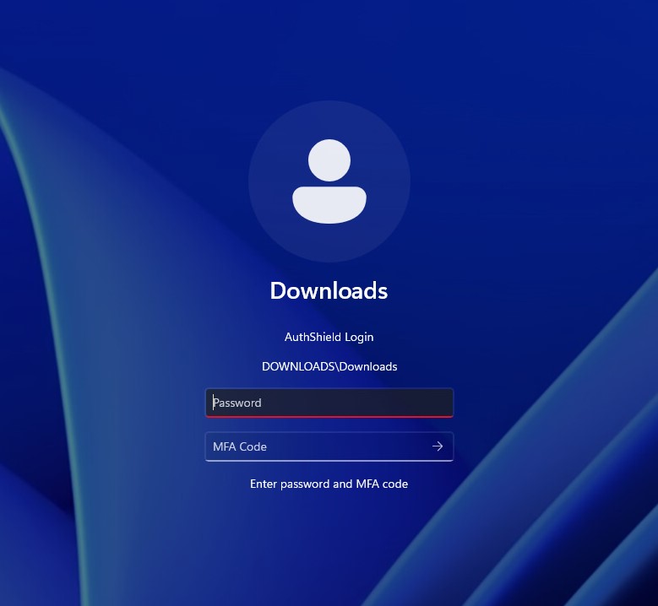Submit login with the arrow button
The image size is (658, 606).
[x=438, y=446]
